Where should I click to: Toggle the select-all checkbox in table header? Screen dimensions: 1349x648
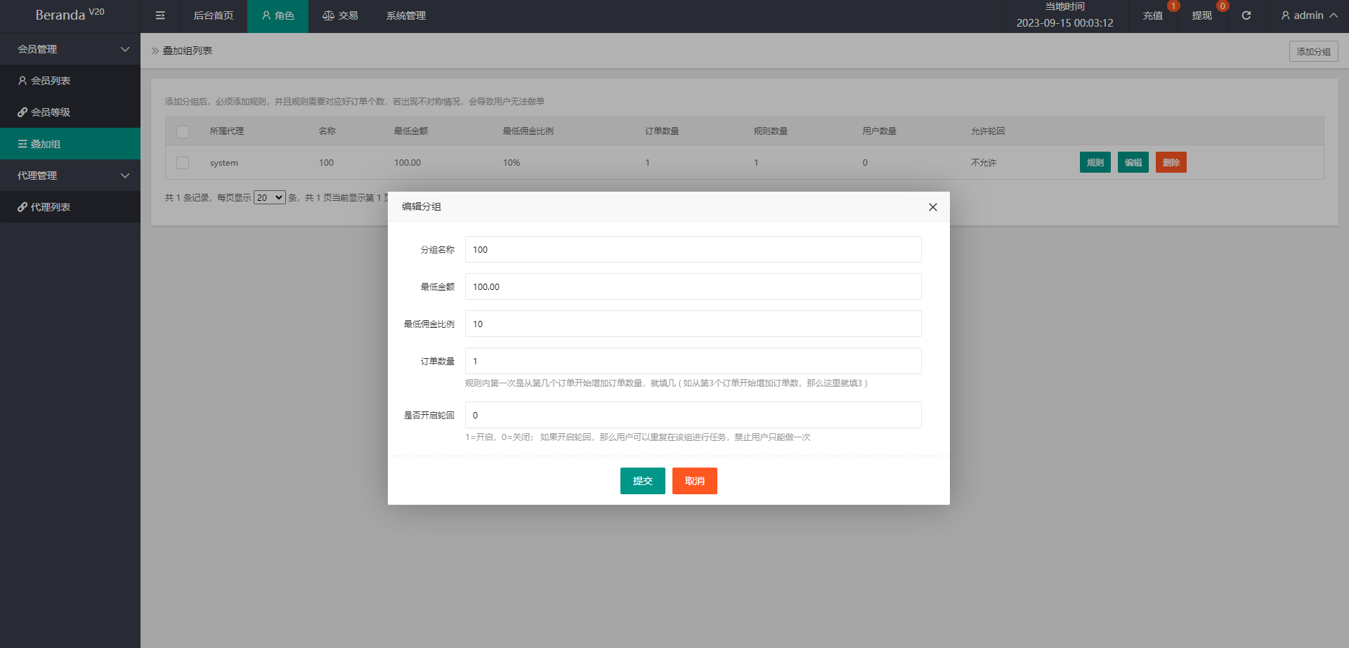coord(183,131)
